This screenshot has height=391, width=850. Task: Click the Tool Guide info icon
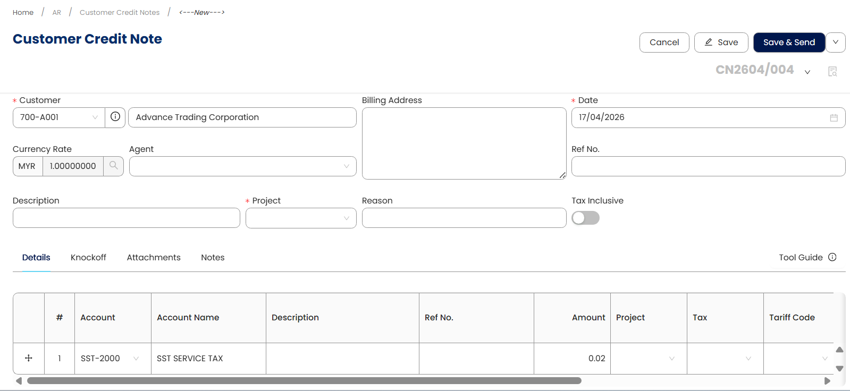[x=832, y=257]
